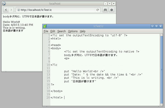Go forward in the localhost browser
Screen dimensions: 165x108
tap(11, 10)
